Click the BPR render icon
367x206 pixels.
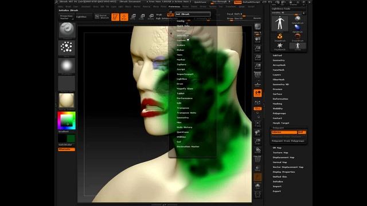coord(257,27)
